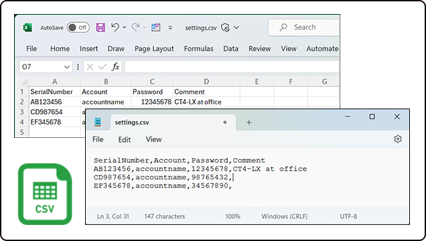Open Notepad's Edit menu
This screenshot has height=241, width=426.
click(x=125, y=139)
